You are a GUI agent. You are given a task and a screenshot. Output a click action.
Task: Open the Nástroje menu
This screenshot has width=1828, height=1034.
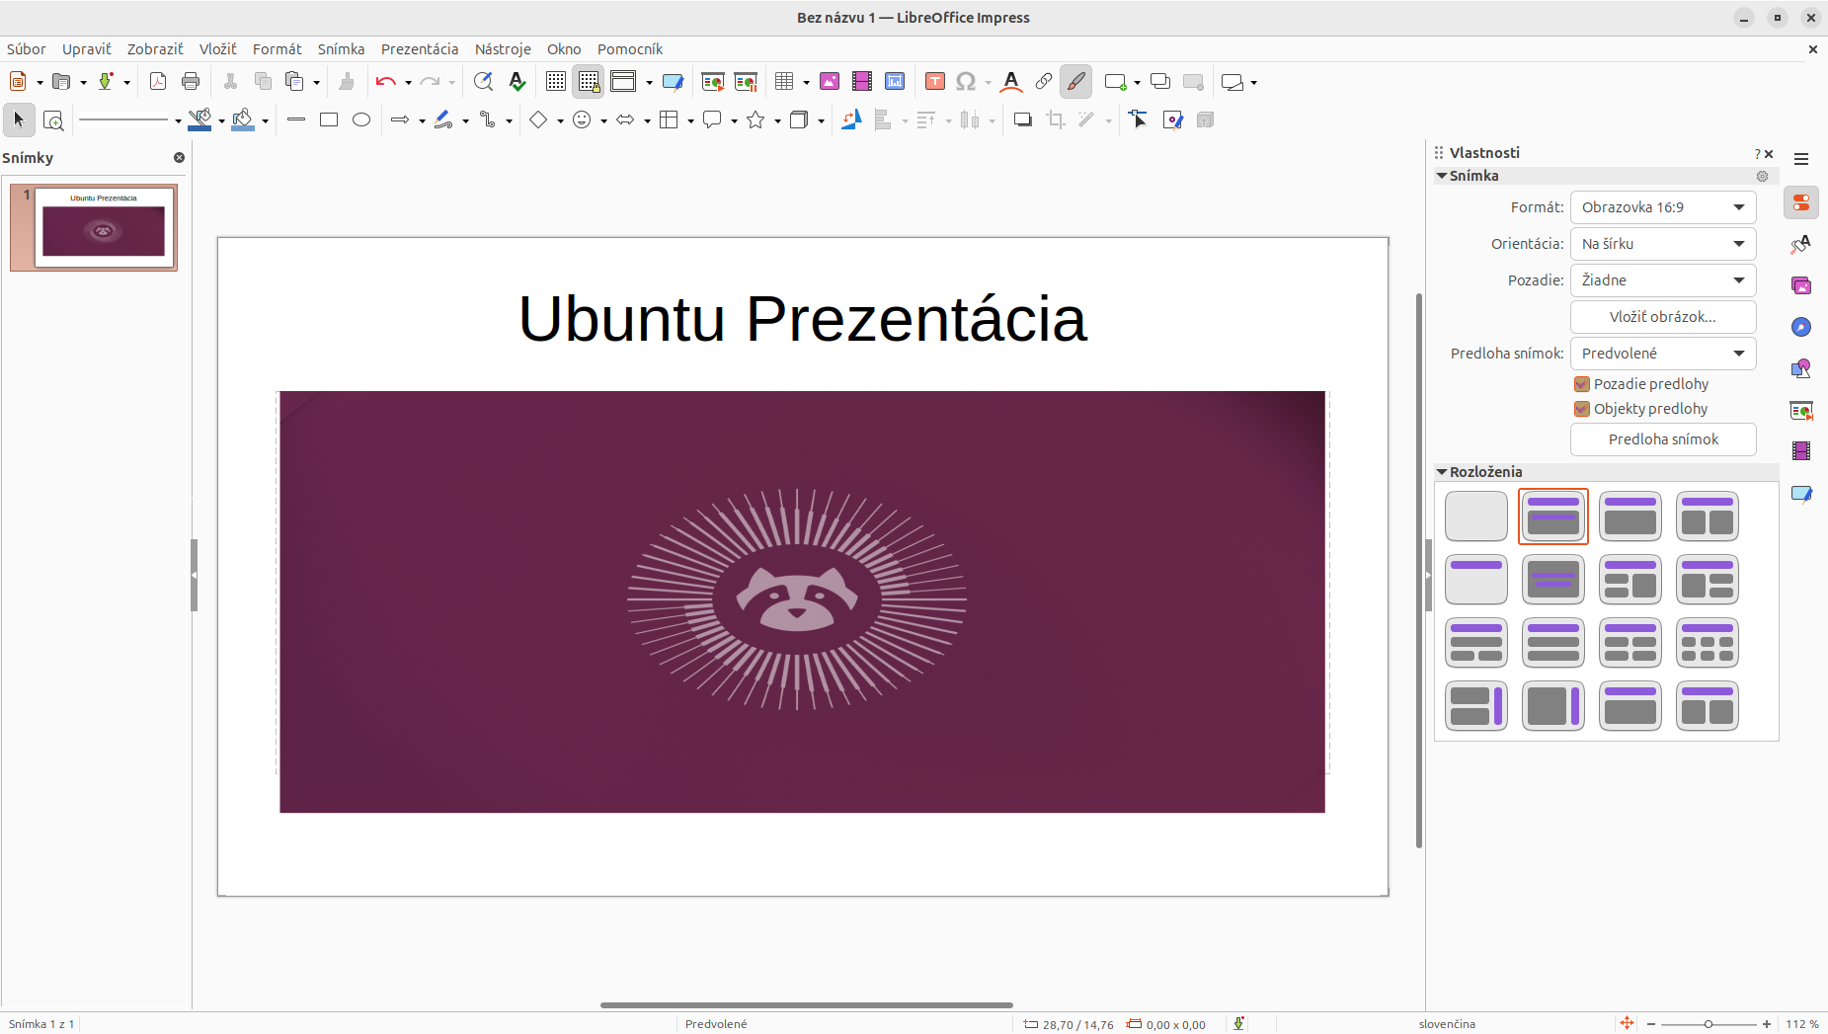coord(503,49)
